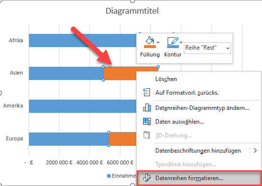Click the 4000 000 € axis value
The width and height of the screenshot is (262, 186).
(x=89, y=162)
